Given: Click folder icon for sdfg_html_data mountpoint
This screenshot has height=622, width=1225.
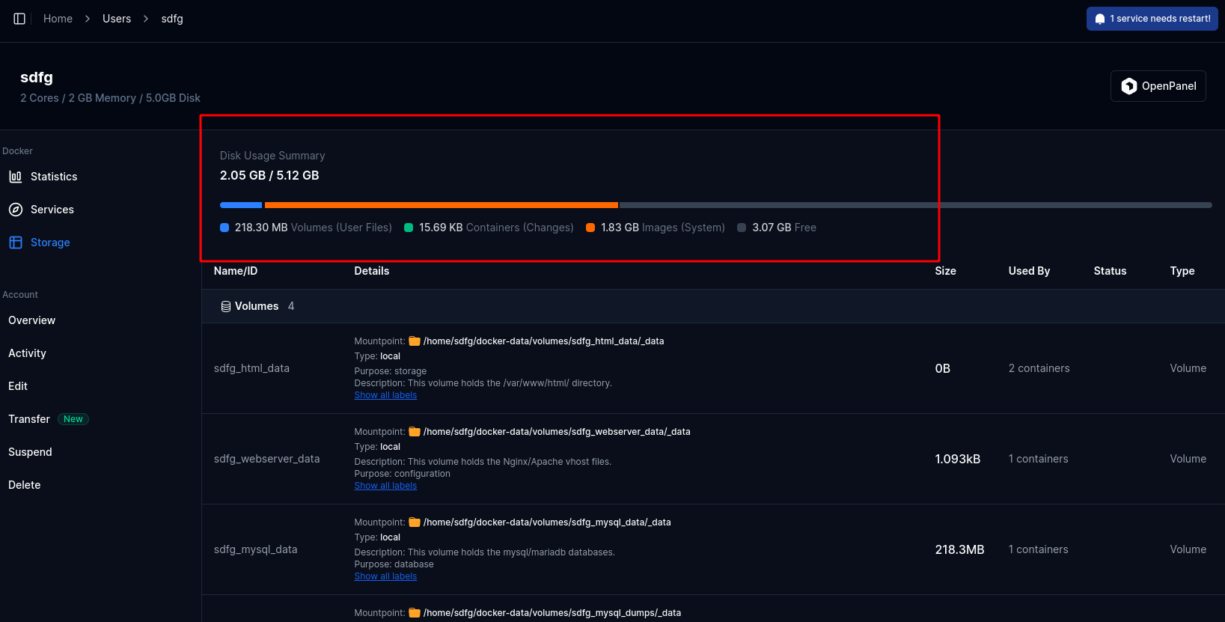Looking at the screenshot, I should coord(414,341).
